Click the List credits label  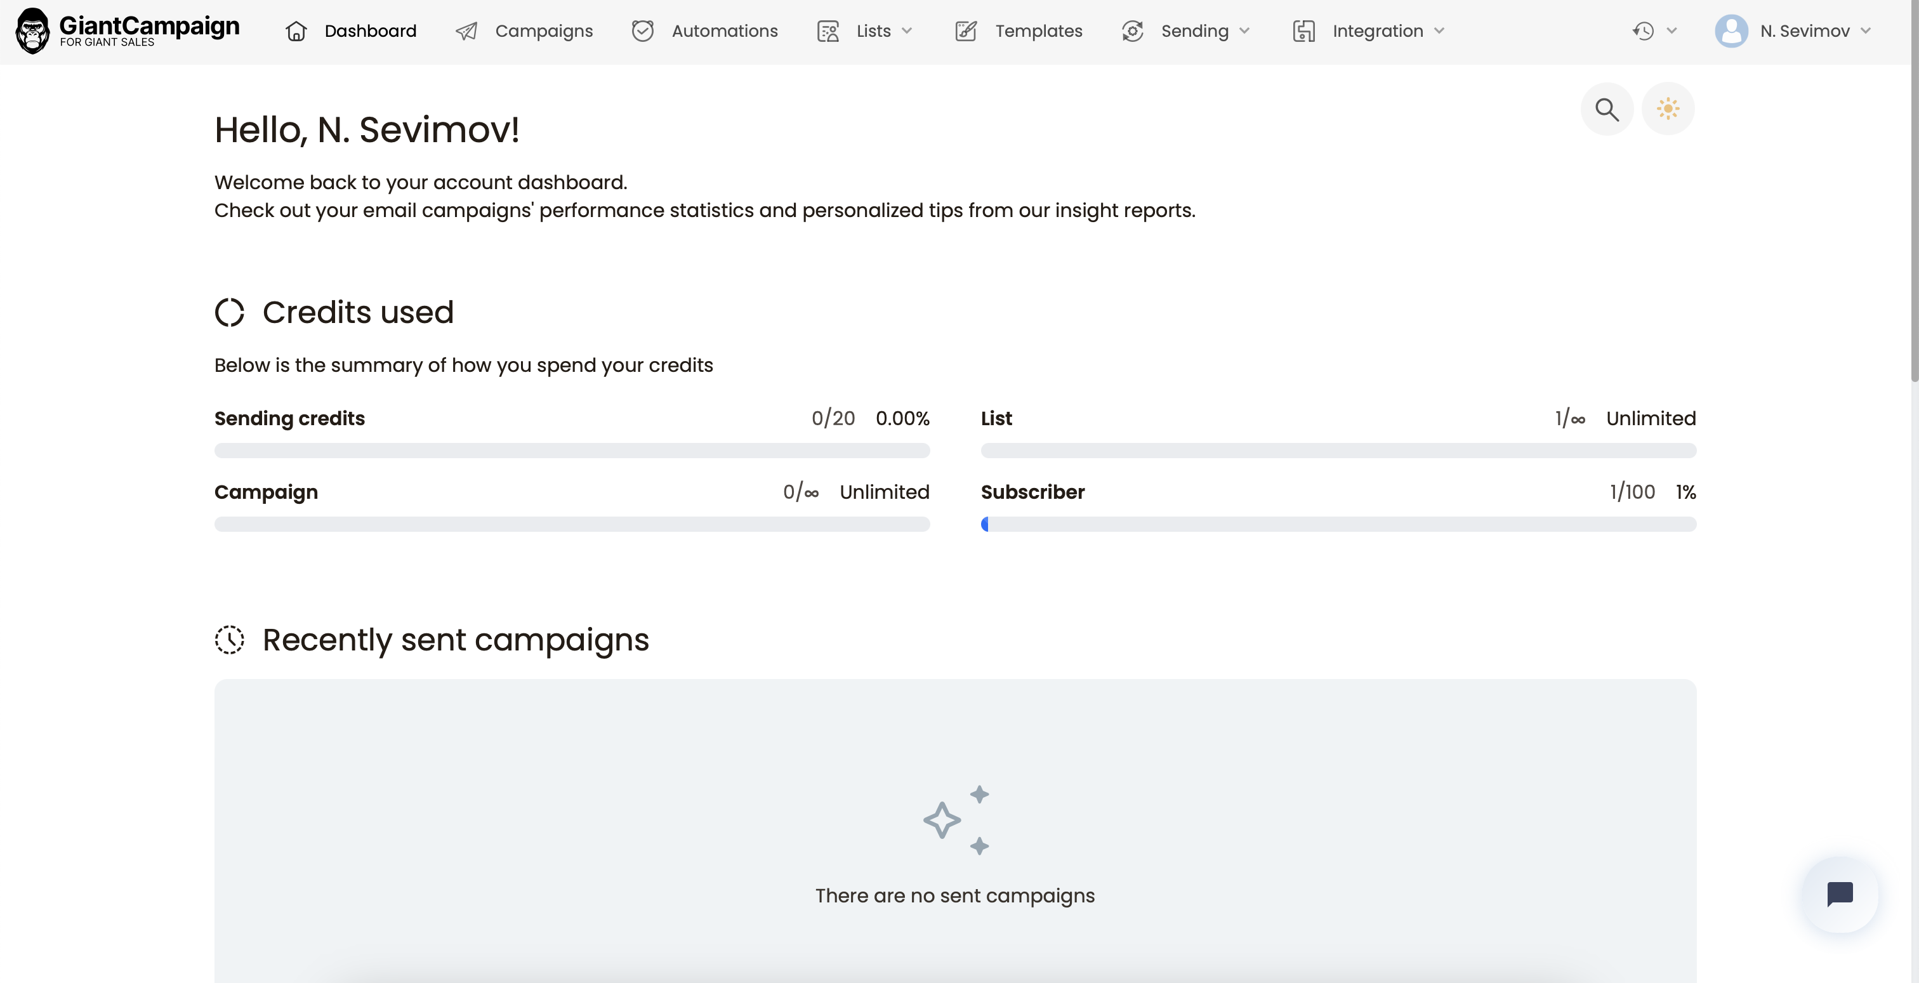tap(996, 418)
